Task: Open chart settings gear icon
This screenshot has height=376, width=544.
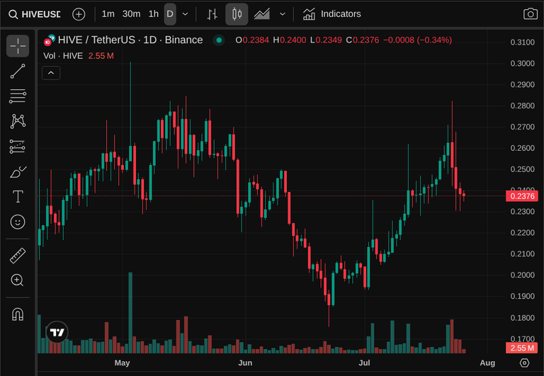Action: (525, 363)
